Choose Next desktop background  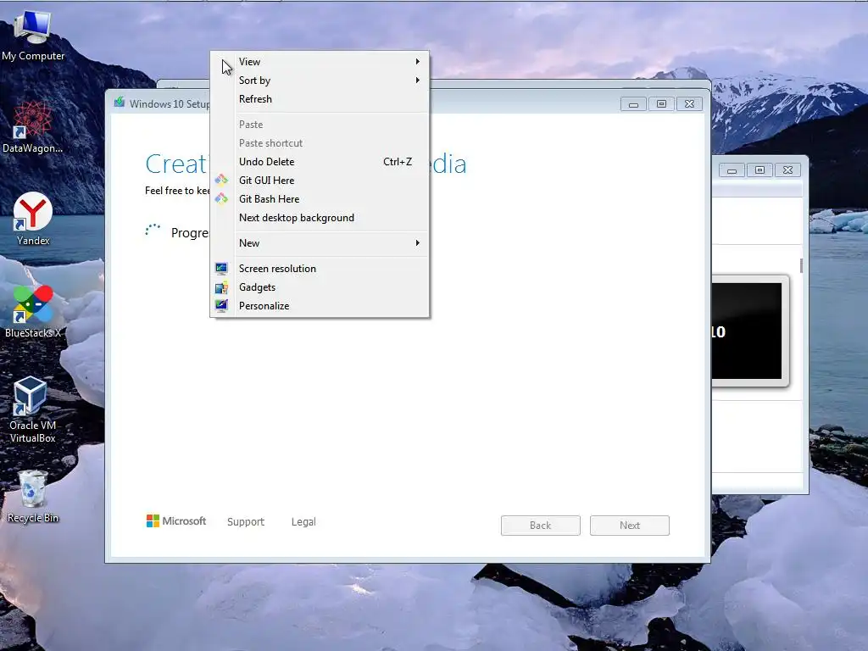point(320,218)
